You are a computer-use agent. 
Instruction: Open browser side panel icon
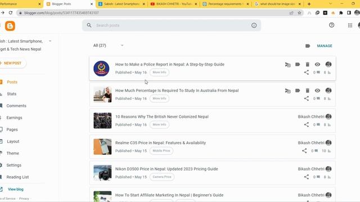click(349, 13)
